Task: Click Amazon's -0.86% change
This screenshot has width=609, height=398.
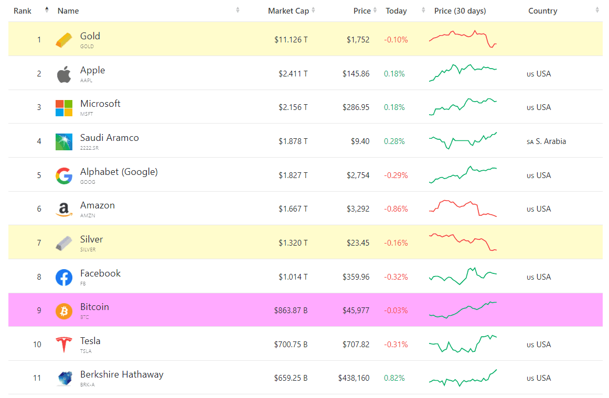Action: coord(396,209)
